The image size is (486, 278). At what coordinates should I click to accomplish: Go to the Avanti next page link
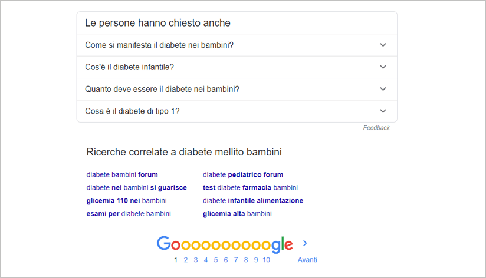coord(307,260)
